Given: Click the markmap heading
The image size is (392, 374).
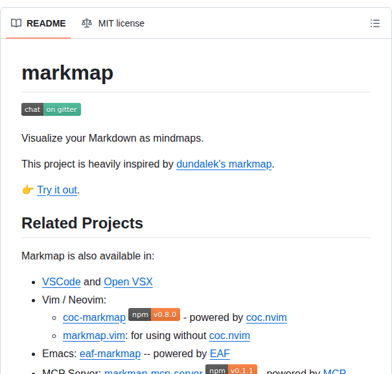Looking at the screenshot, I should point(67,73).
